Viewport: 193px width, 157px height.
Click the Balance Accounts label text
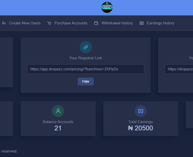pyautogui.click(x=58, y=122)
